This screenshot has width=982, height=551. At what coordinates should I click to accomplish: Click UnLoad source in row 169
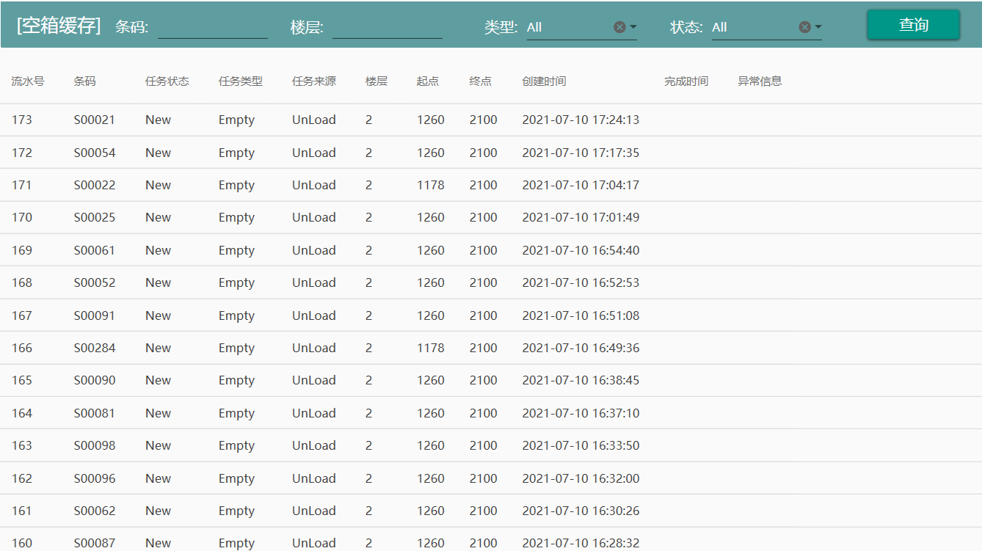[x=314, y=250]
